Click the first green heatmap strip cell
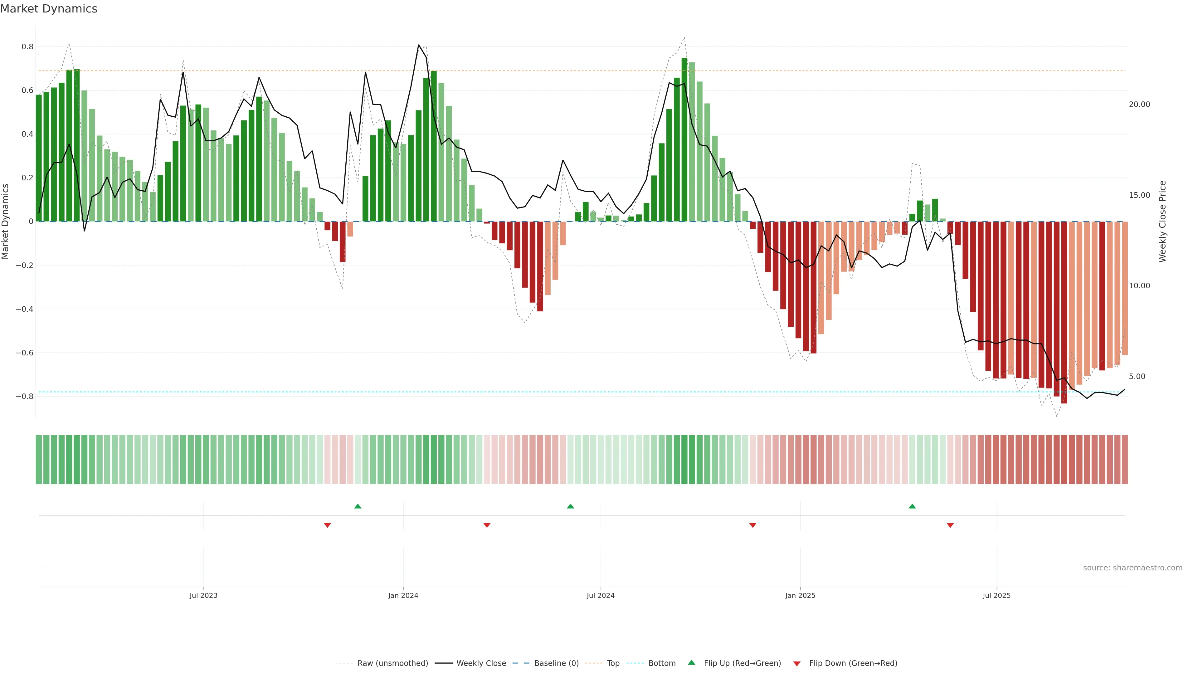The image size is (1198, 674). pos(39,460)
